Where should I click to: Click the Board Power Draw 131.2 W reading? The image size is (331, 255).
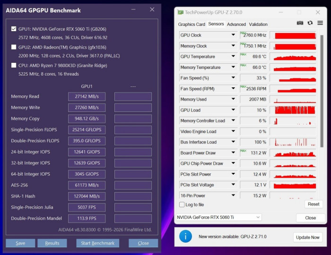coord(253,153)
